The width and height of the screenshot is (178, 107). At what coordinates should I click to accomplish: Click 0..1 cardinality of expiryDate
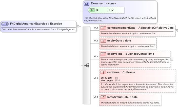96,41
